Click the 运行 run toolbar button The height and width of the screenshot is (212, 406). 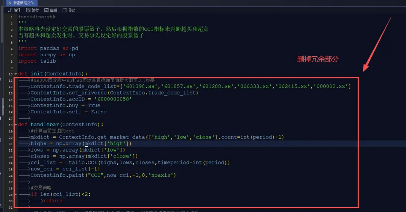tap(32, 10)
